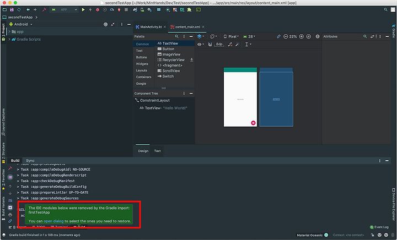Click the zoom to fit screen icon
The image size is (397, 240).
point(308,36)
